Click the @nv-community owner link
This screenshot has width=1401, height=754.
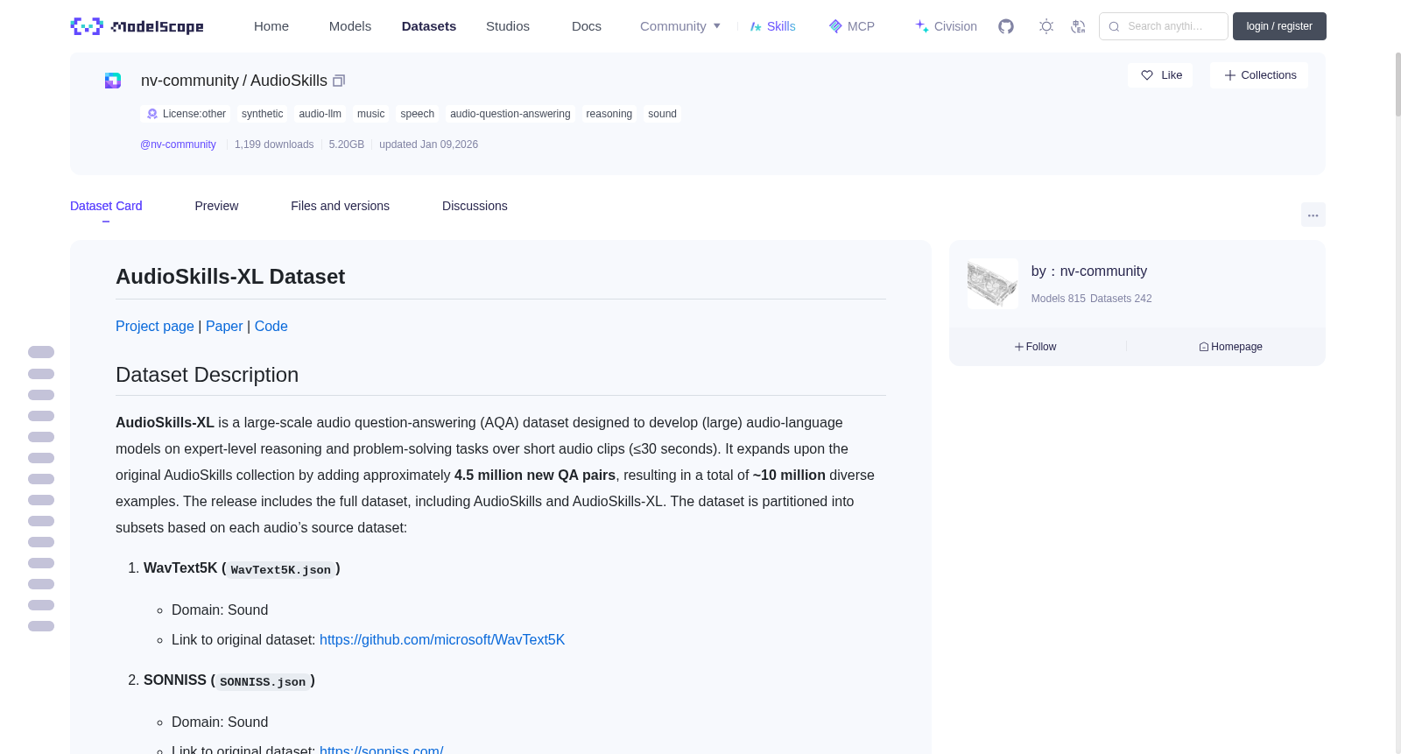(x=178, y=144)
